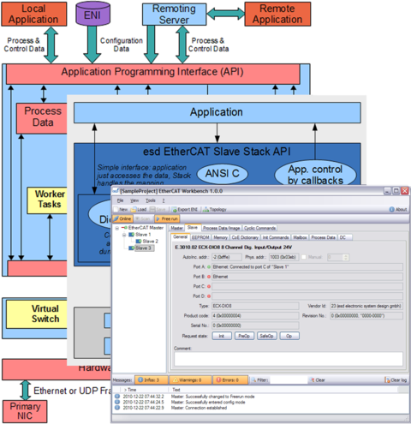
Task: Open the Memory sub-tab
Action: point(220,237)
